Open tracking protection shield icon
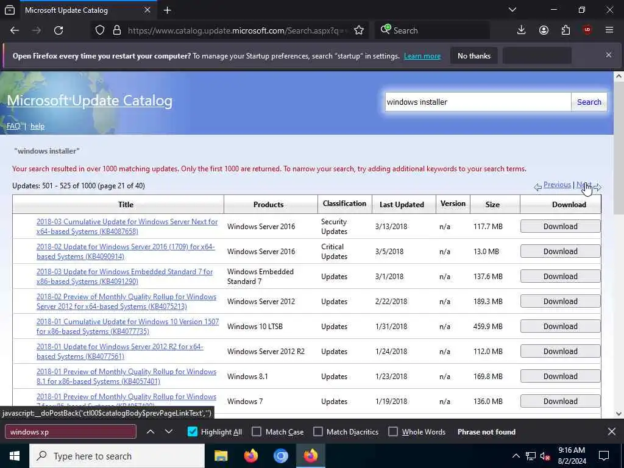 pos(100,30)
